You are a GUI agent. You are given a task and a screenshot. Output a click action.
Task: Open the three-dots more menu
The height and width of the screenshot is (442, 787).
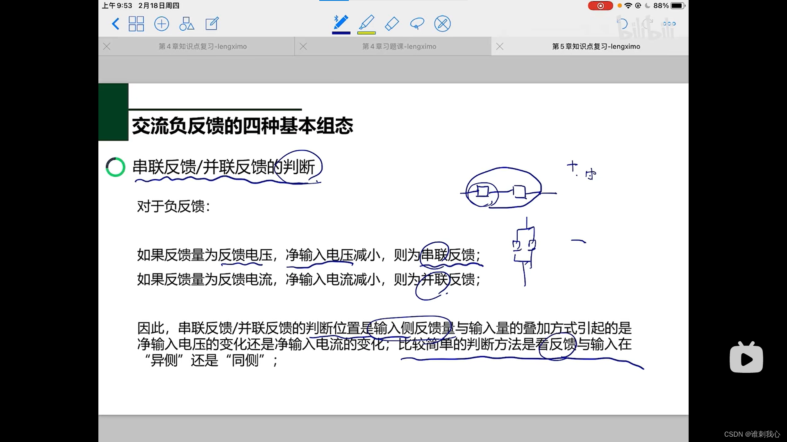(x=669, y=24)
